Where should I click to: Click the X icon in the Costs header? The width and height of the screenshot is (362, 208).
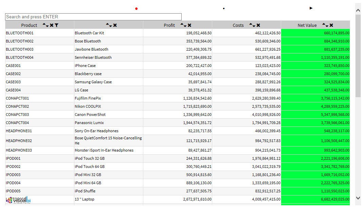point(258,25)
